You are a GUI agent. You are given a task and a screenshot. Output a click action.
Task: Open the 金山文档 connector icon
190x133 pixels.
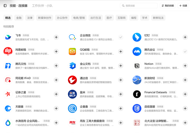(x=72, y=66)
